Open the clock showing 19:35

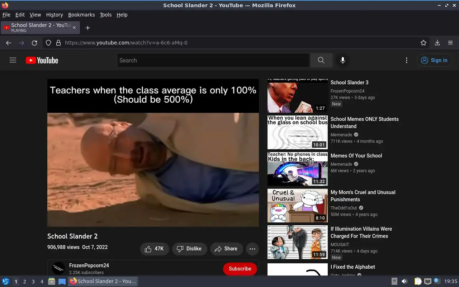pos(451,281)
